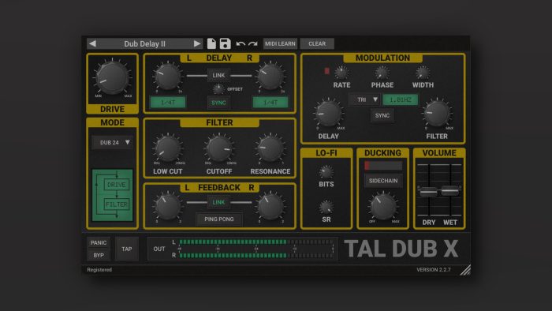This screenshot has height=311, width=552.
Task: Toggle the feedback LINK button
Action: pyautogui.click(x=218, y=203)
